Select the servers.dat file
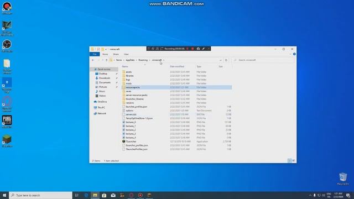Viewport: 354px width, 199px height. [x=131, y=114]
